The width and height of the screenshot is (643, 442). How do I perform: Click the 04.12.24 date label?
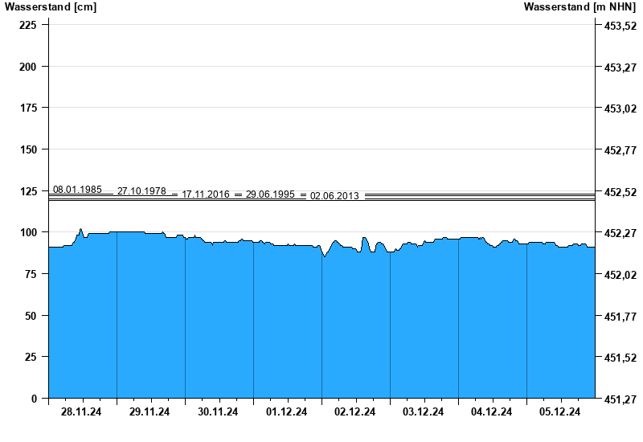point(492,412)
